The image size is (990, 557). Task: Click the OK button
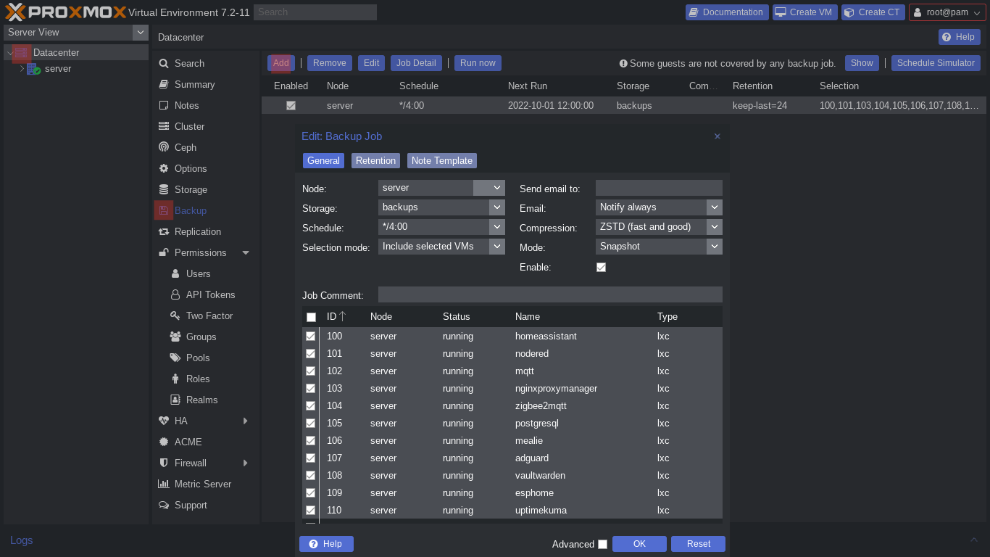[x=639, y=544]
